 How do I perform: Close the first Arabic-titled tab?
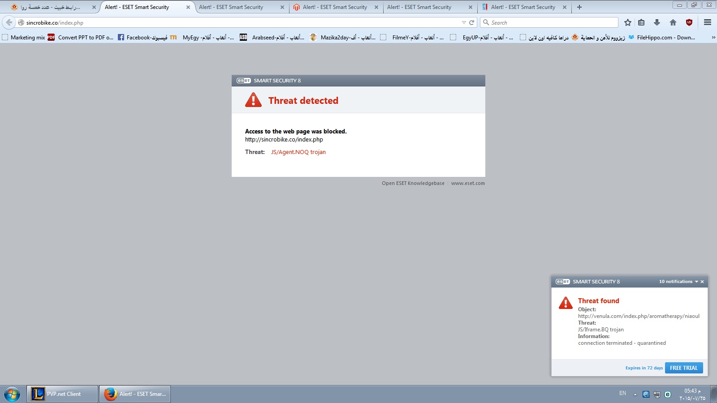[x=94, y=7]
